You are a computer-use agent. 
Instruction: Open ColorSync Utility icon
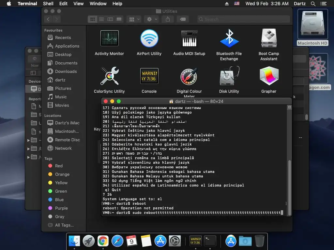[x=109, y=76]
